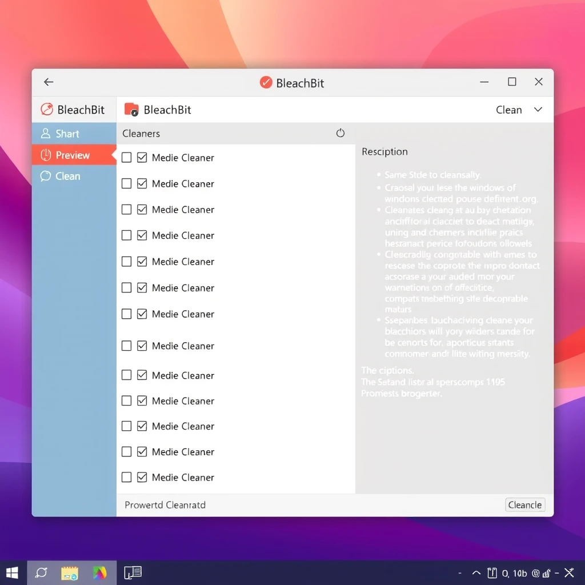Click the mouse icon next to Preview
Viewport: 585px width, 585px height.
pyautogui.click(x=46, y=155)
